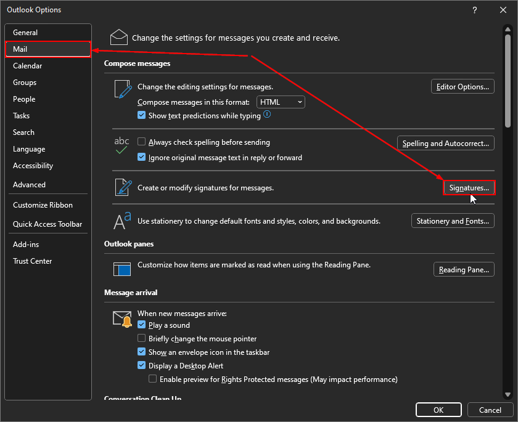
Task: Click the Message arrival section heading
Action: click(x=131, y=293)
